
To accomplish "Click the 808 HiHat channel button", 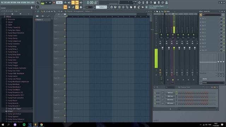I will pyautogui.click(x=170, y=99).
